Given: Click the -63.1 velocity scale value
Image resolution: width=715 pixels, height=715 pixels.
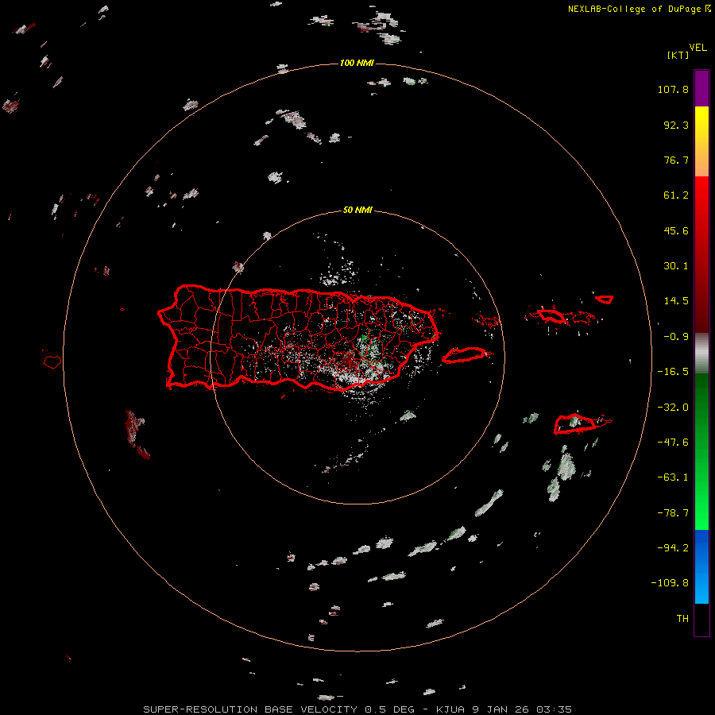Looking at the screenshot, I should (673, 477).
